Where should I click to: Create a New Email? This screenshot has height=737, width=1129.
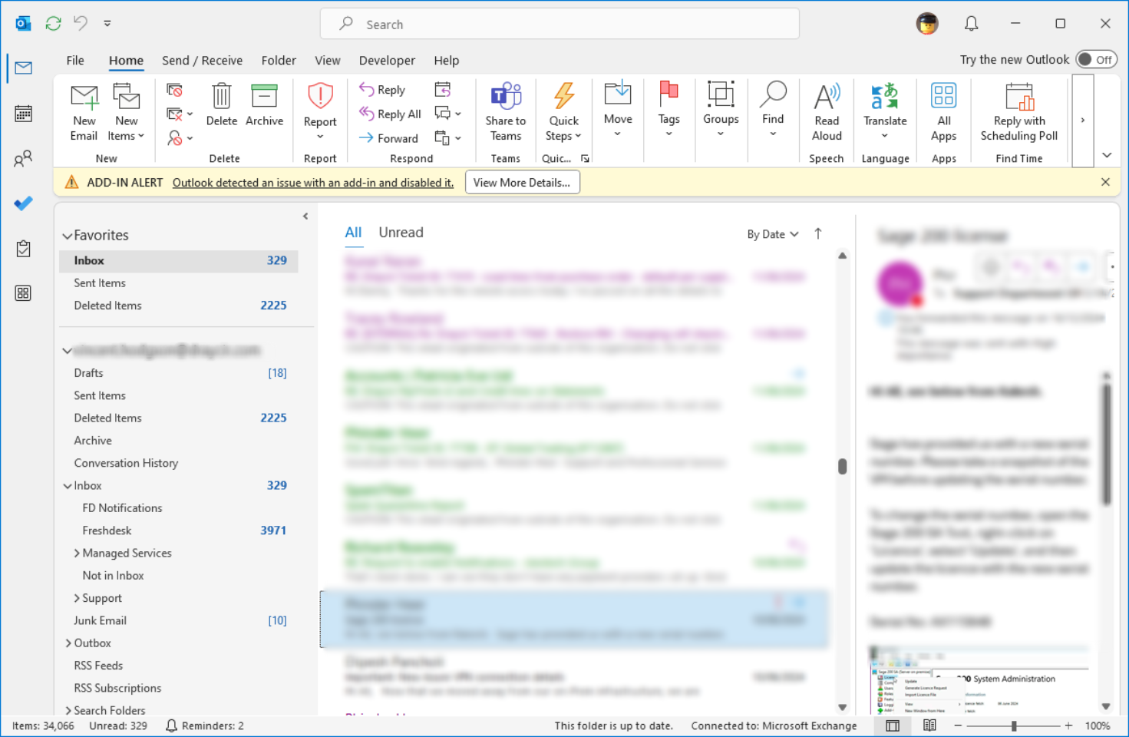tap(84, 113)
